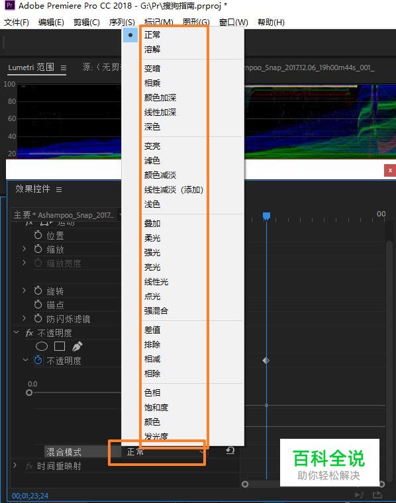Toggle the 锚点 animation stopwatch

[x=38, y=304]
